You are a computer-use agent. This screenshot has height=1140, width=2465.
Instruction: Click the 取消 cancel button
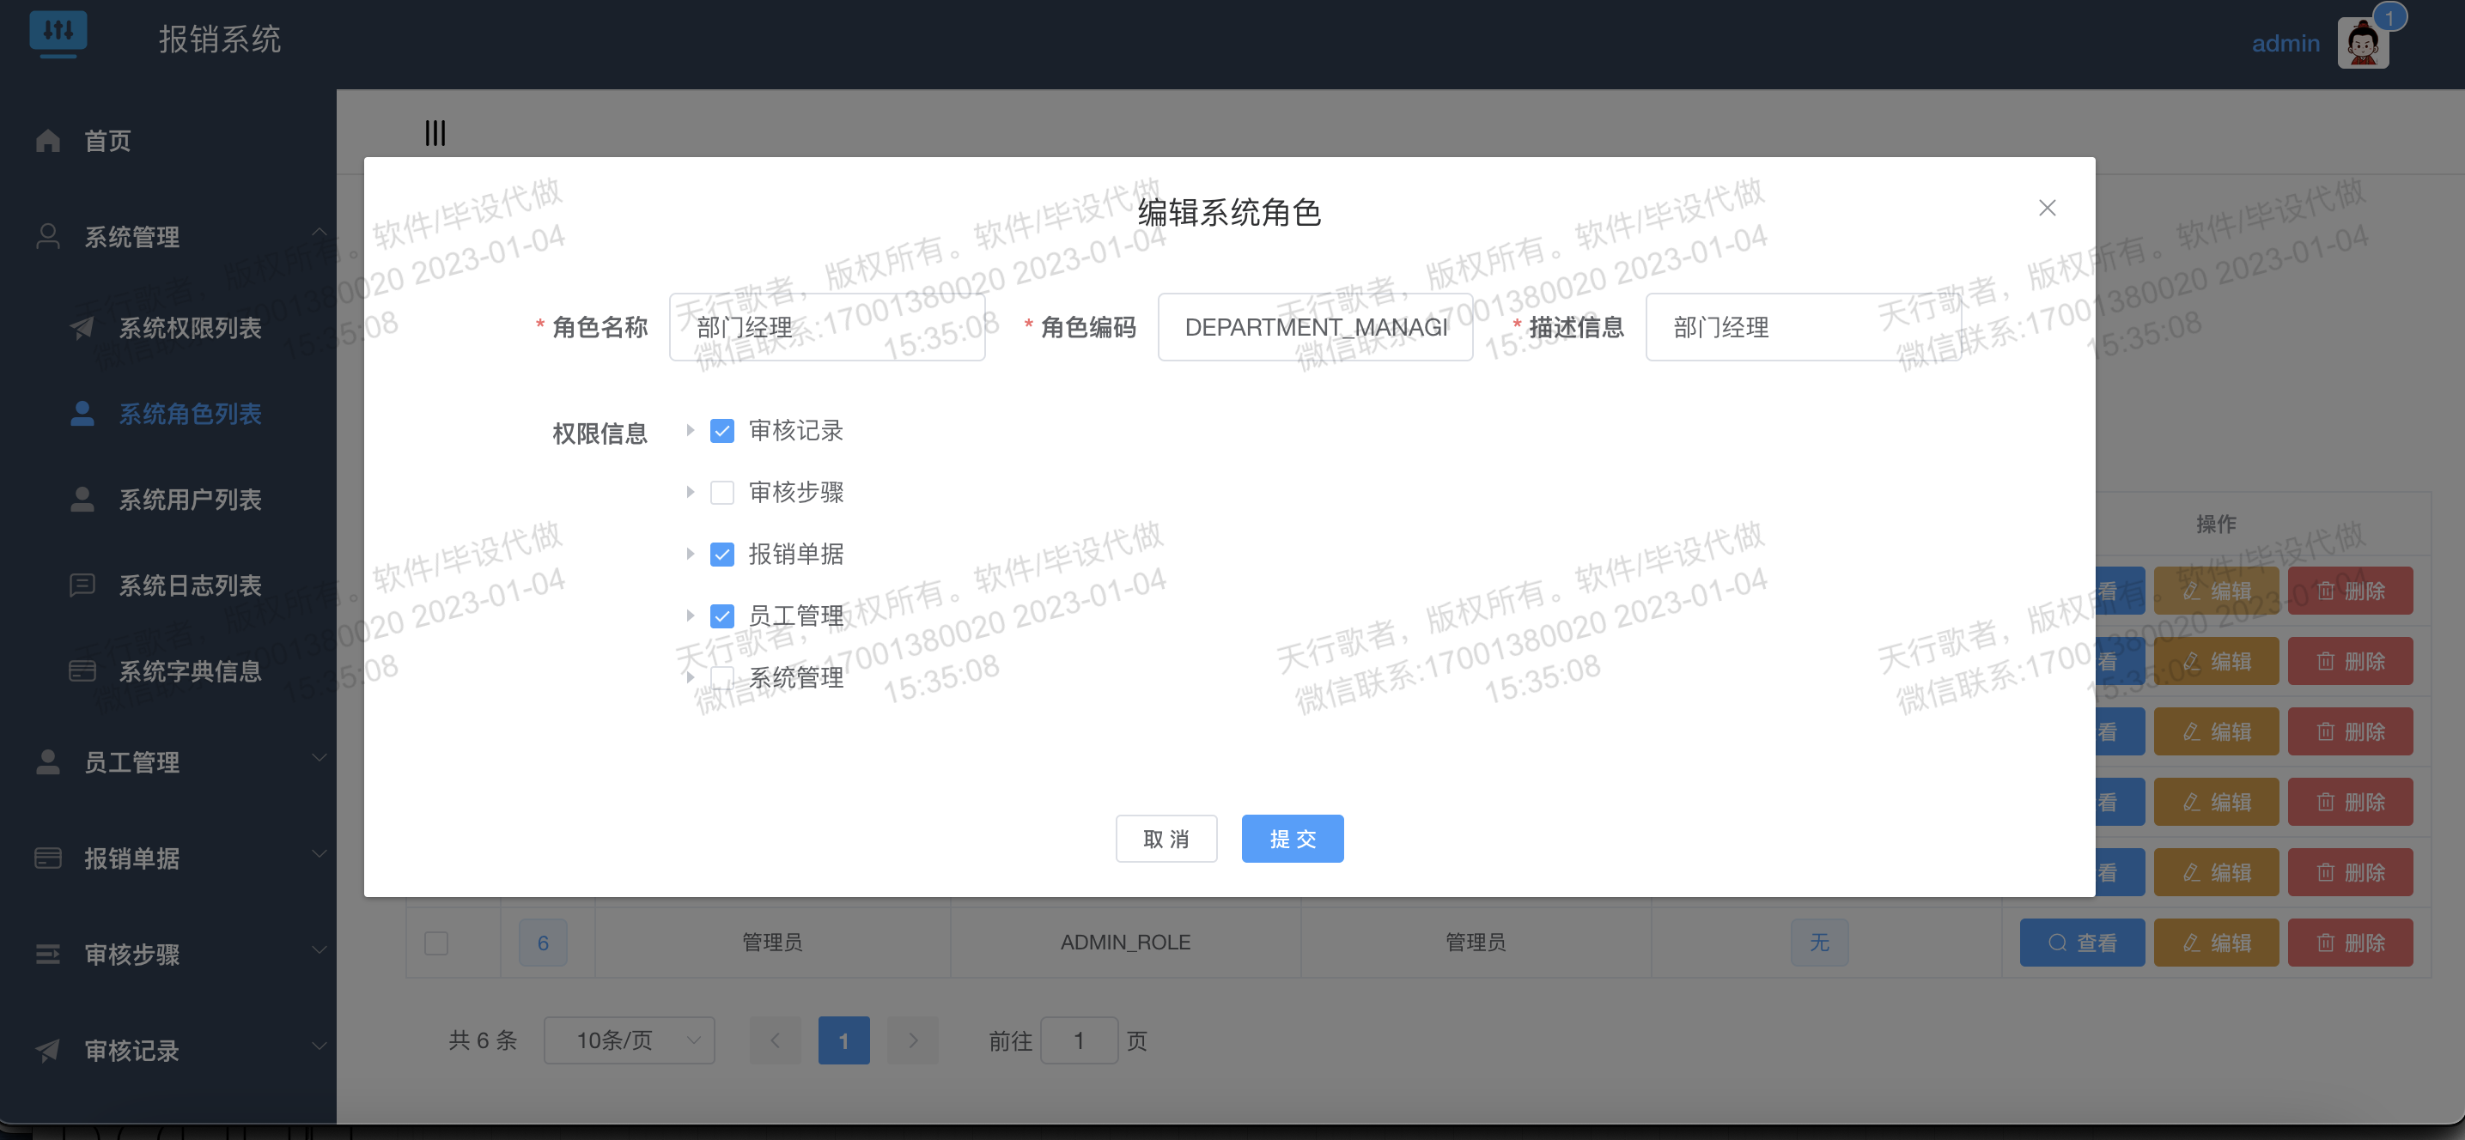pos(1166,839)
